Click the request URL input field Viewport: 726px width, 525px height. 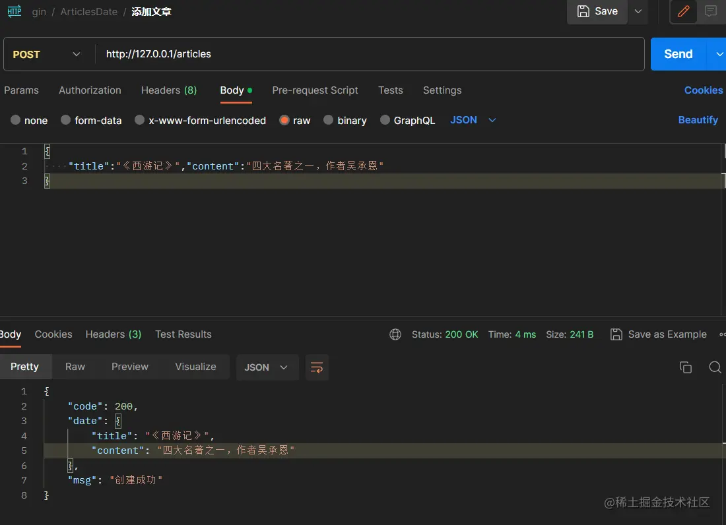tap(264, 54)
